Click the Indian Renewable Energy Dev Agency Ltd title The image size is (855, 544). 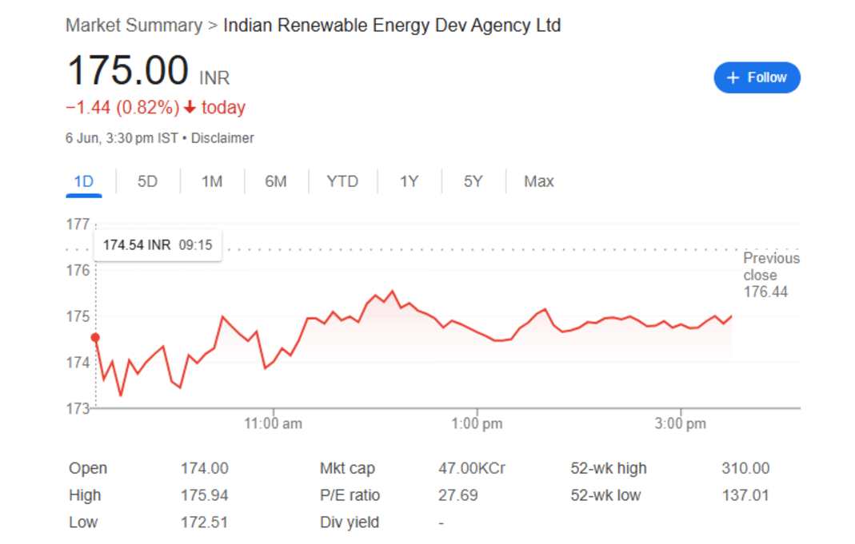pos(393,25)
